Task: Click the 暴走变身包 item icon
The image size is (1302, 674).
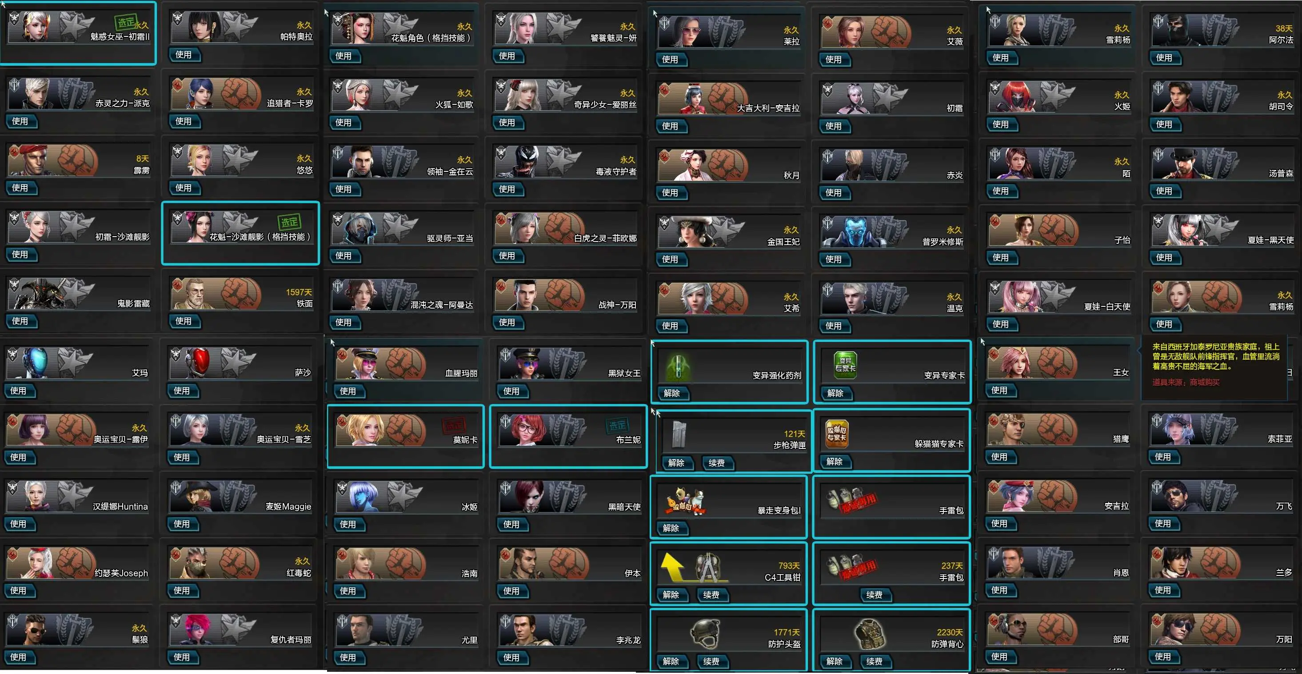Action: click(685, 501)
